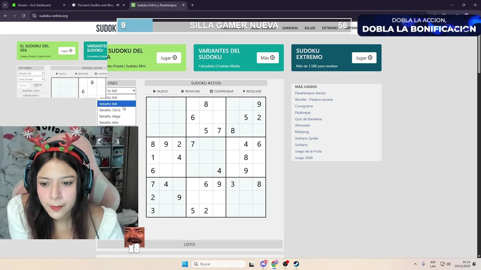The width and height of the screenshot is (481, 270).
Task: Restart the puzzle with REINICIAR
Action: (190, 91)
